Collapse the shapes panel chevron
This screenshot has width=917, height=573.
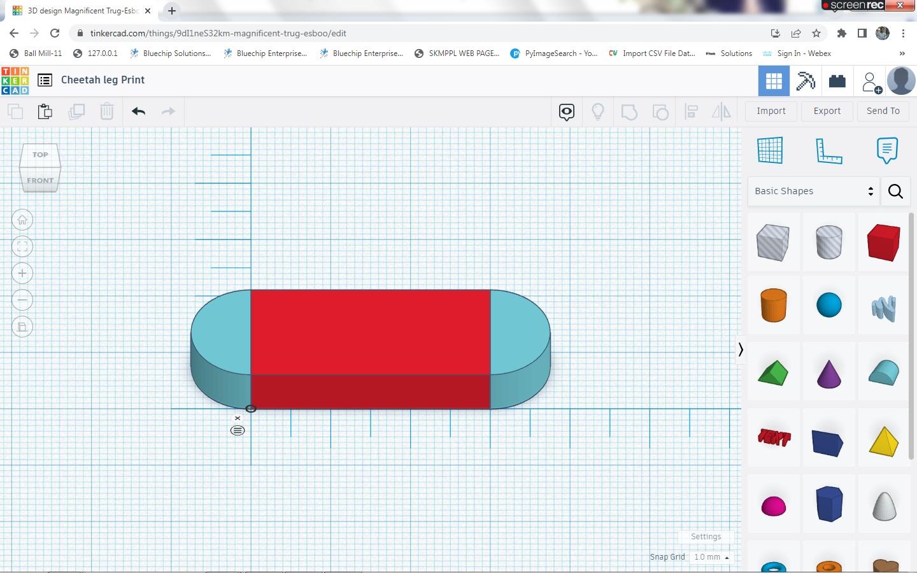click(741, 350)
